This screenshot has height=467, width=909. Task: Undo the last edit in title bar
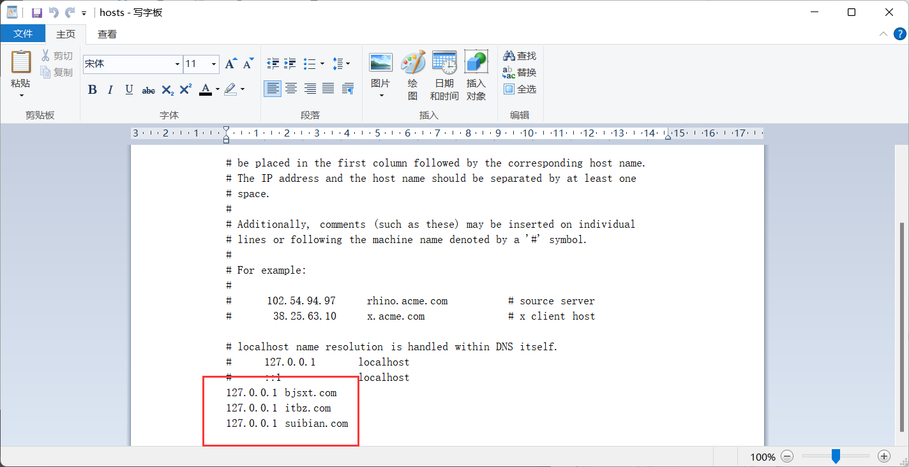point(54,12)
